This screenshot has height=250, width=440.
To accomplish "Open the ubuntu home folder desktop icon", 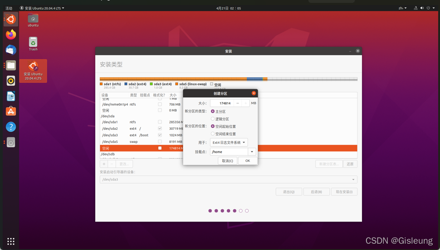I will pos(33,20).
